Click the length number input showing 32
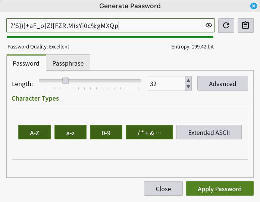This screenshot has height=202, width=260. click(166, 83)
